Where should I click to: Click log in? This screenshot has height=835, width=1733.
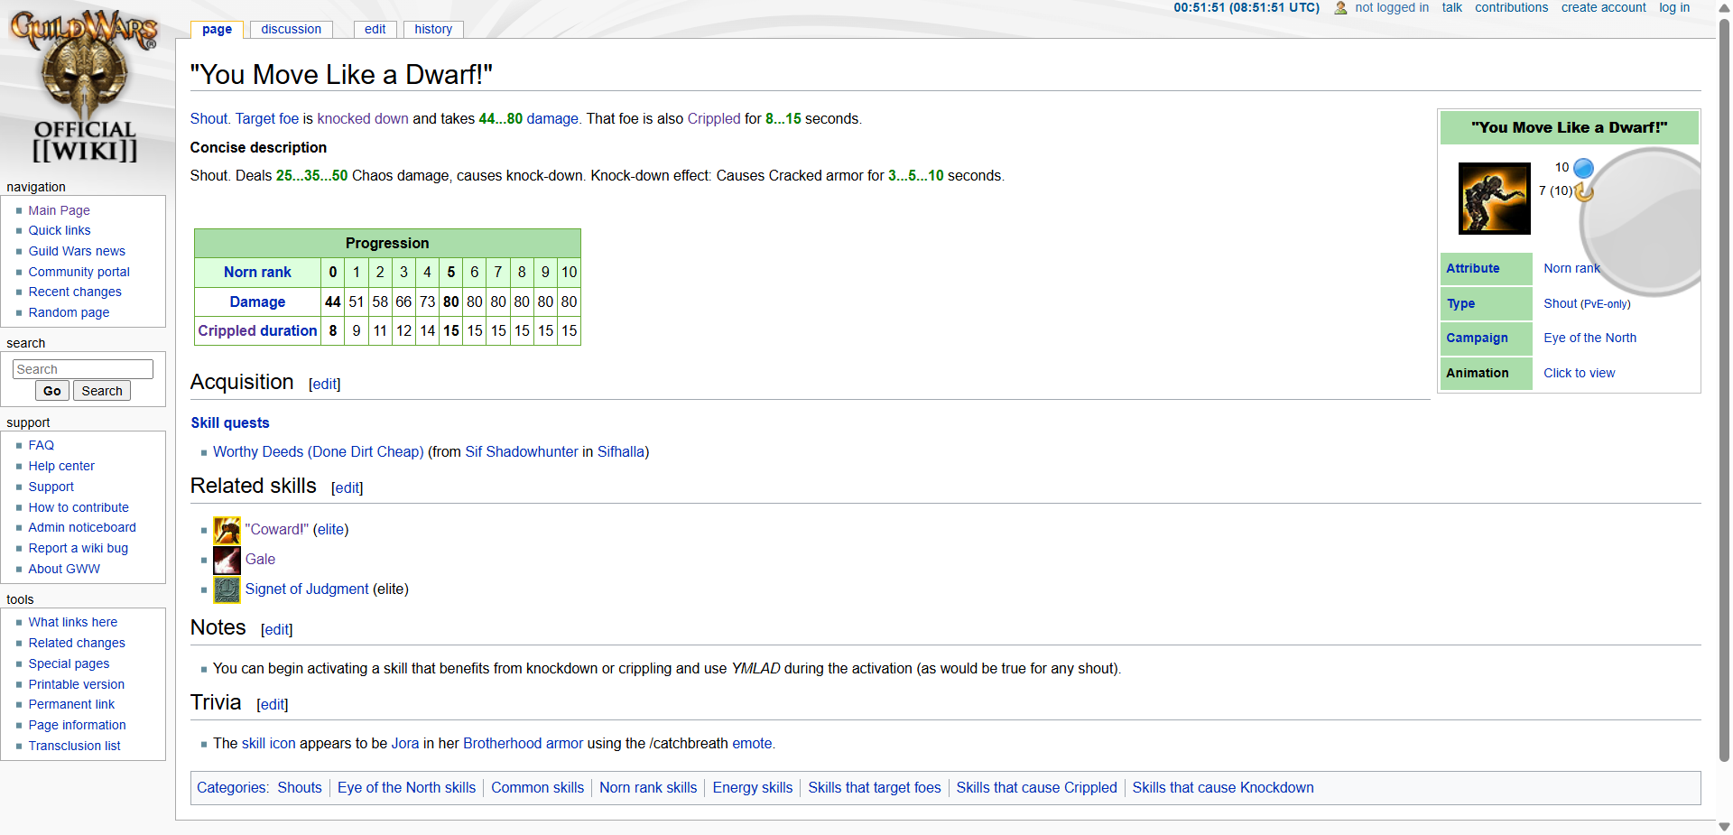click(1674, 7)
